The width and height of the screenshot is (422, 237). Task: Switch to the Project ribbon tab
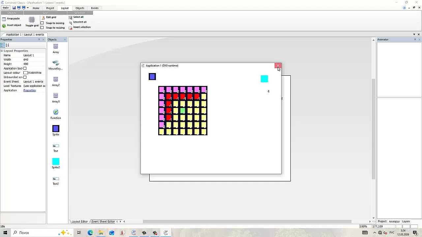pyautogui.click(x=50, y=8)
